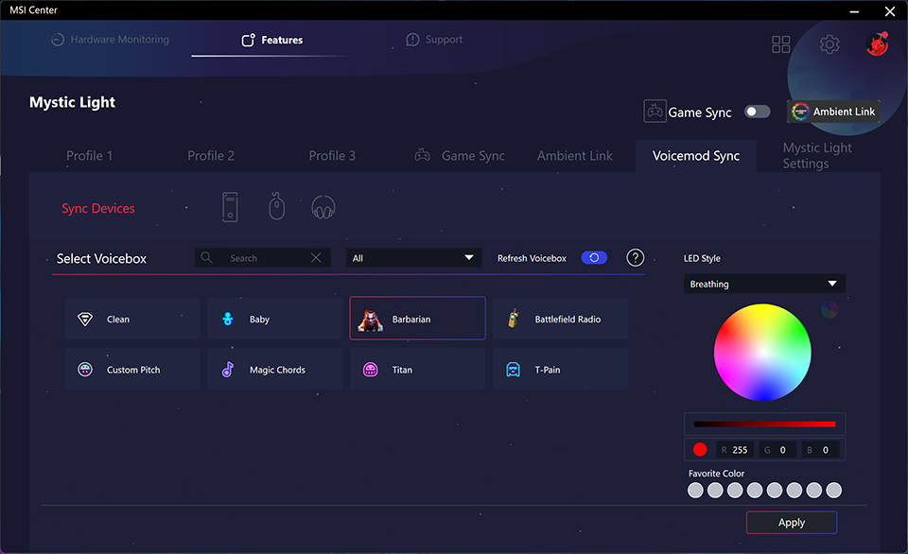Click the Game Sync gamepad icon beside toggle
The width and height of the screenshot is (908, 554).
pos(655,112)
